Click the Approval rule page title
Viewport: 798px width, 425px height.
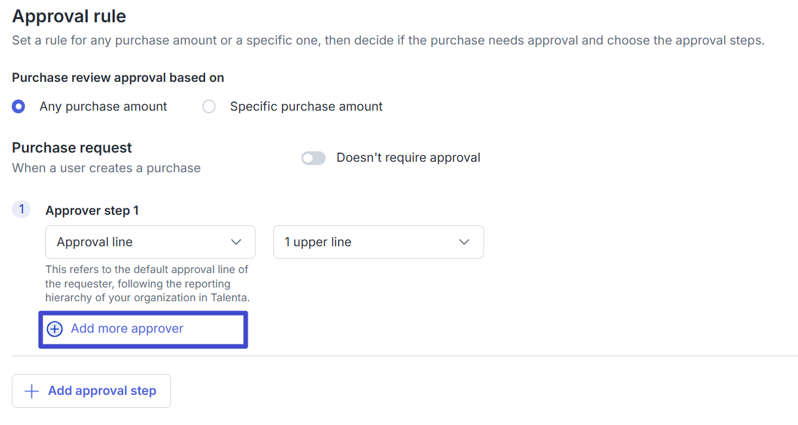[x=69, y=16]
